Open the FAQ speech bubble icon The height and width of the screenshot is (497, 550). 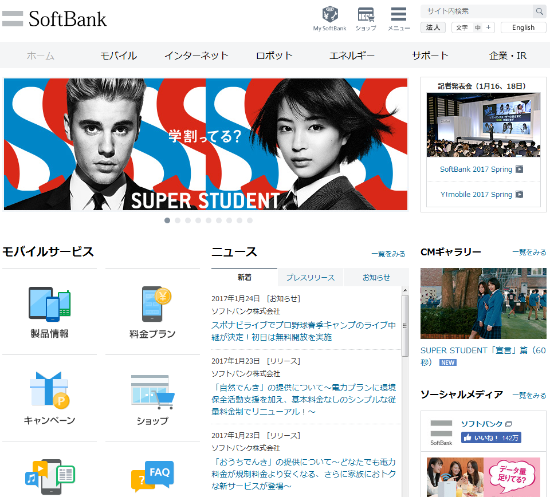pos(152,476)
